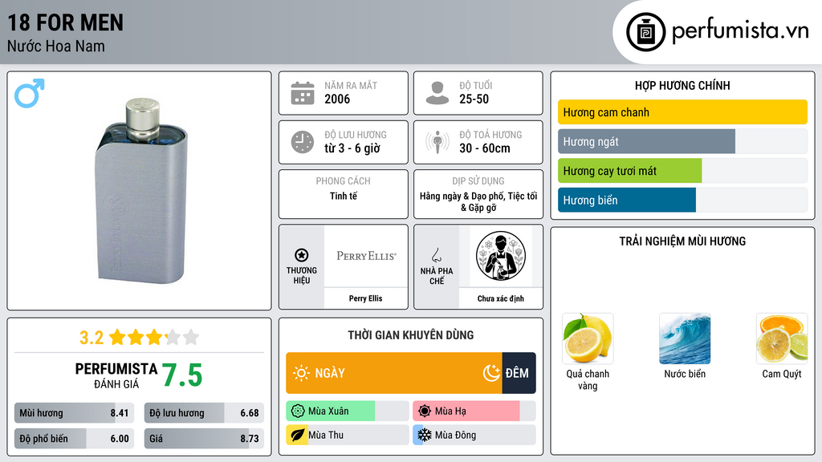Click the star rating row
822x462 pixels.
tap(153, 338)
